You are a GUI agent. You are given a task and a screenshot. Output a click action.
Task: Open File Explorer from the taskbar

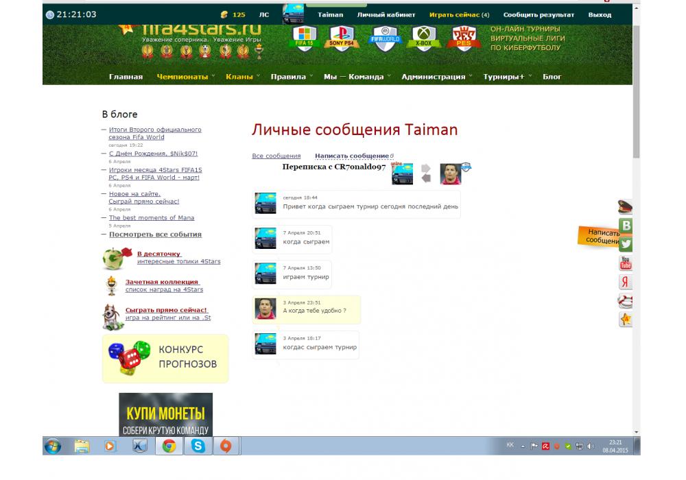[82, 446]
